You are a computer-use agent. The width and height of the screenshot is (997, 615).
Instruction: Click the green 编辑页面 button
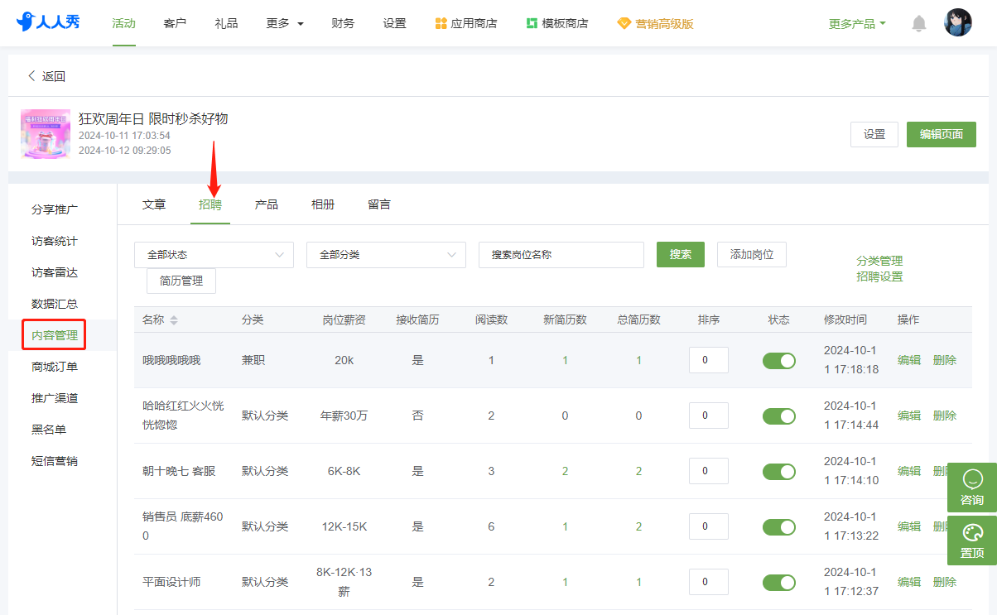pos(942,134)
